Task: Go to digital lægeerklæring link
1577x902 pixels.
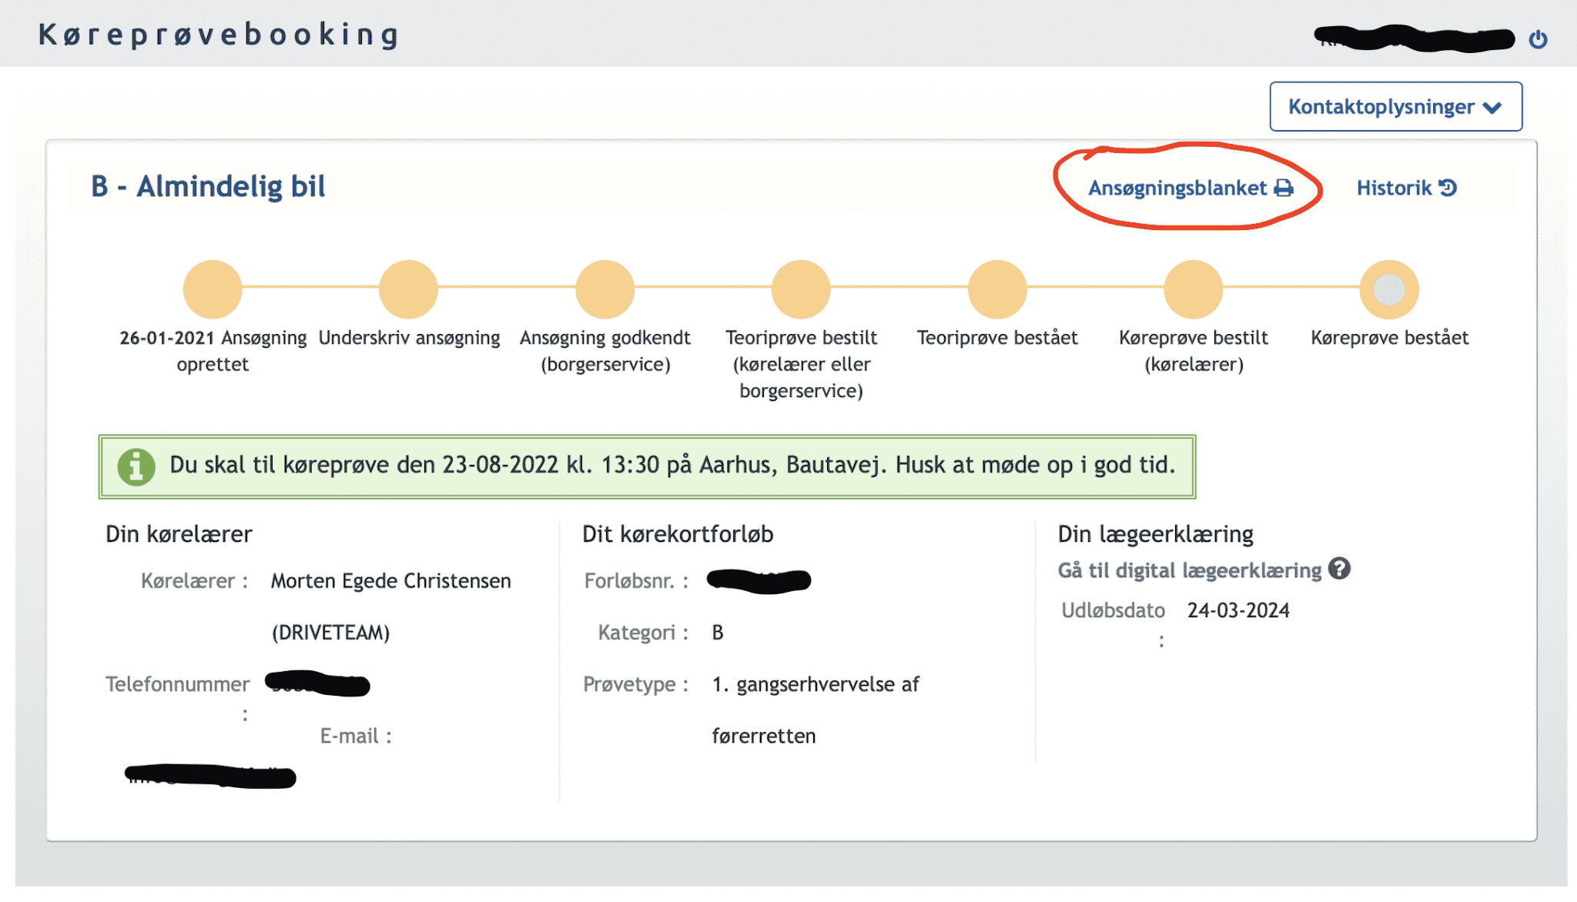Action: 1189,570
